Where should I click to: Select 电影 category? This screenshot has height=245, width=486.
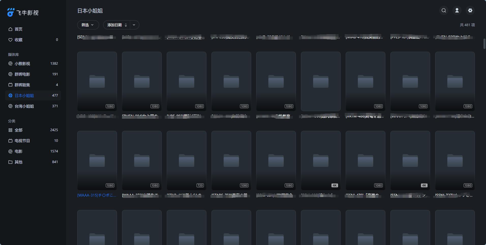click(x=33, y=151)
